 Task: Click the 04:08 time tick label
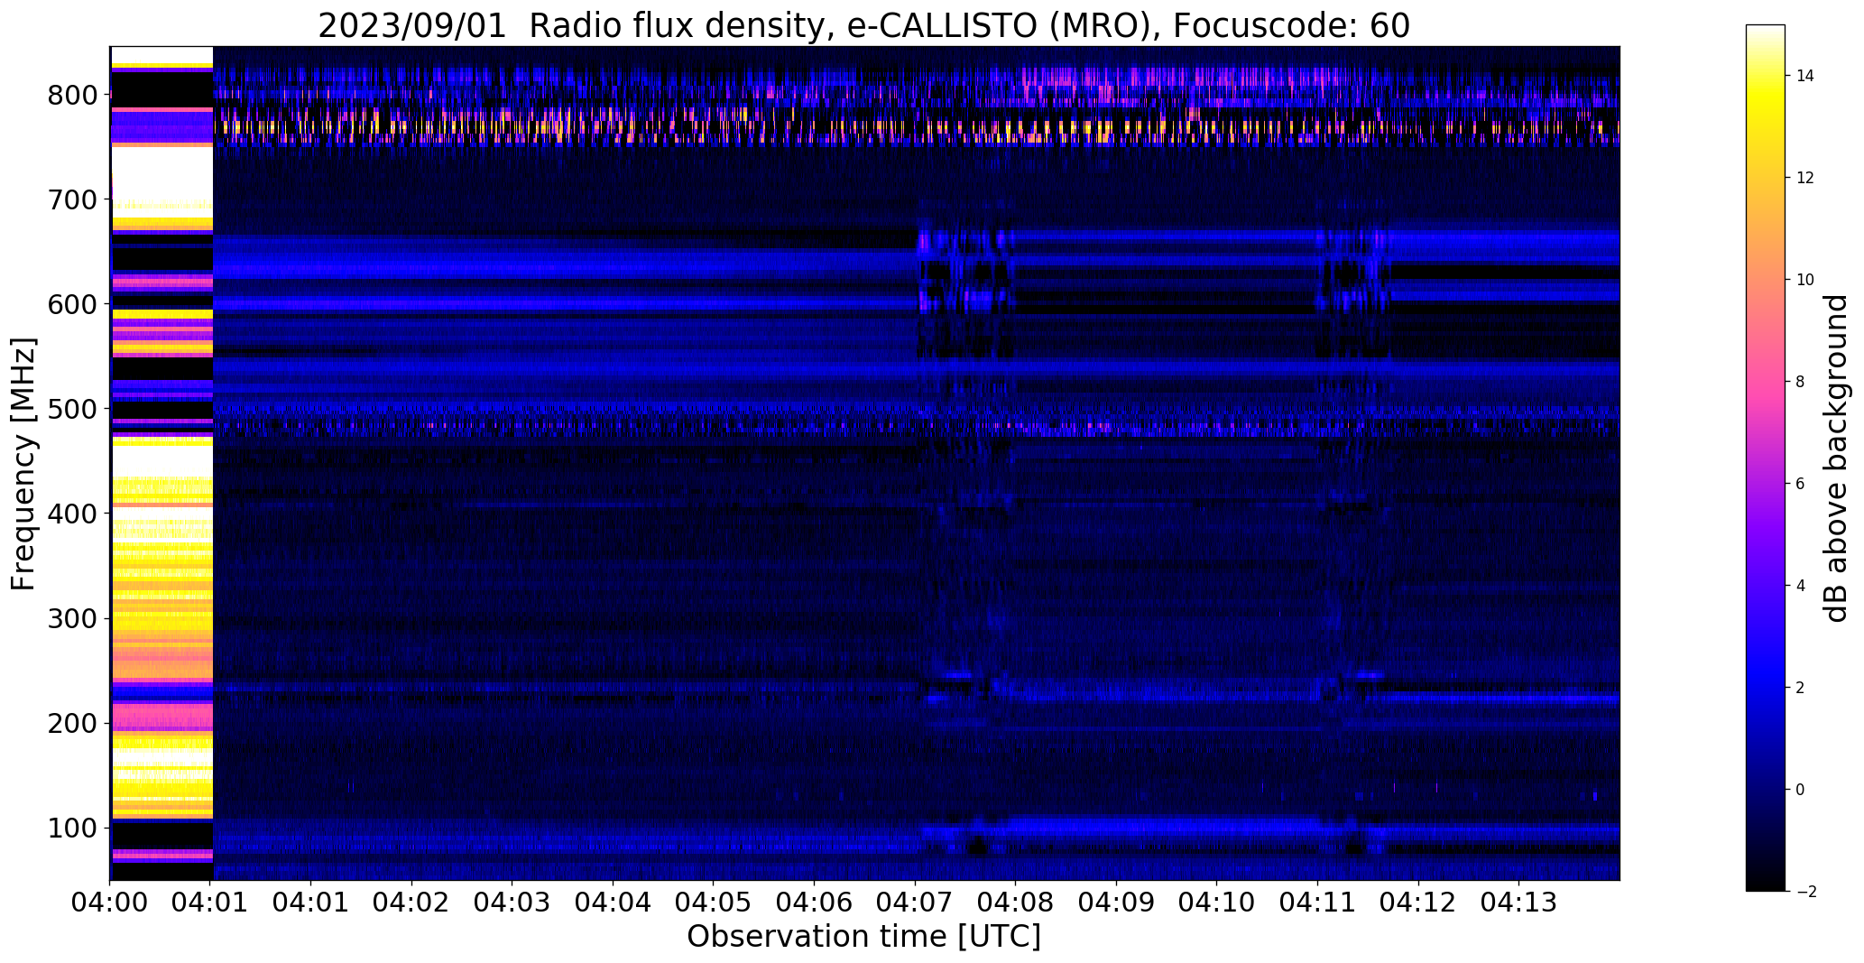click(x=1016, y=903)
